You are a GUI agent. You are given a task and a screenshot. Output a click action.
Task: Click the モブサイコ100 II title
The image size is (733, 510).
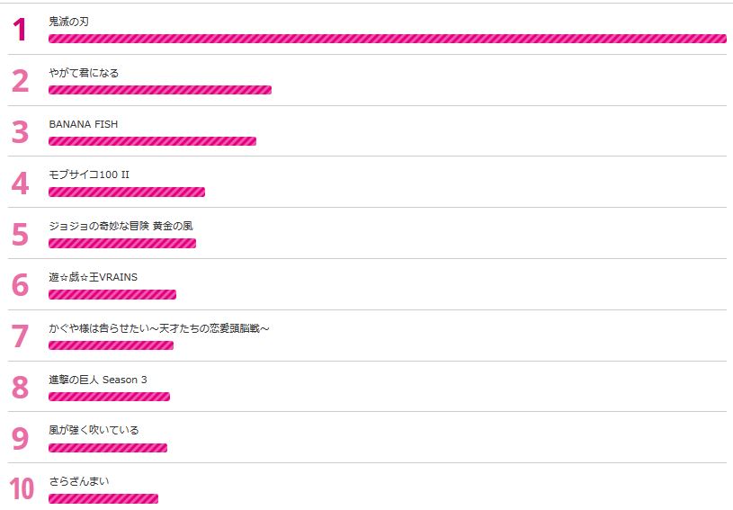click(x=89, y=174)
